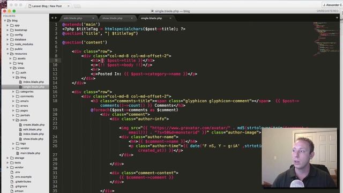Click the J. Alexander C. profile button
The height and width of the screenshot is (193, 343).
332,5
